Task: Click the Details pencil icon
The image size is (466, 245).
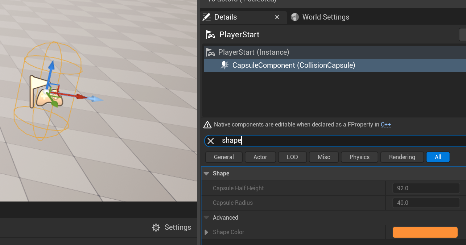Action: point(207,17)
